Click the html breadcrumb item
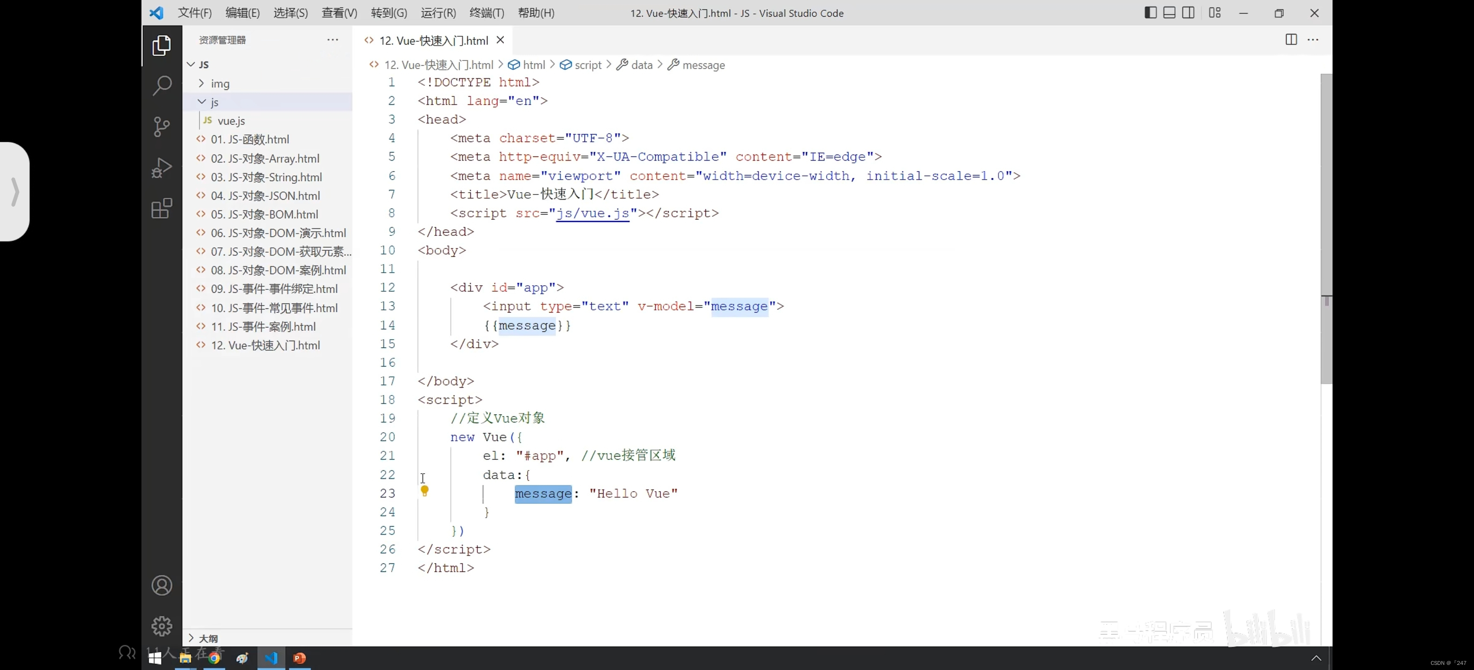This screenshot has height=670, width=1474. 527,65
